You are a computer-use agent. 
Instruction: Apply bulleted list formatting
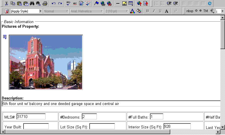click(163, 3)
